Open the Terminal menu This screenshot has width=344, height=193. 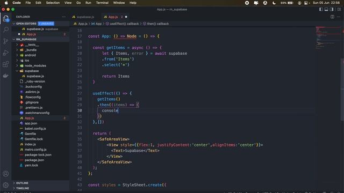102,3
